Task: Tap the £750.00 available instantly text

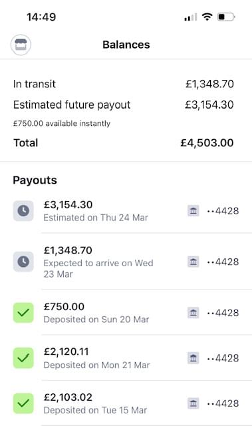Action: click(x=62, y=124)
